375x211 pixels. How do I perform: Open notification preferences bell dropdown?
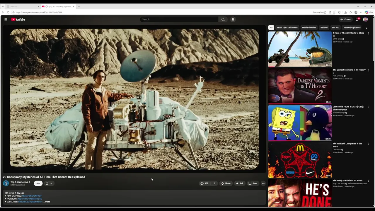tap(49, 183)
